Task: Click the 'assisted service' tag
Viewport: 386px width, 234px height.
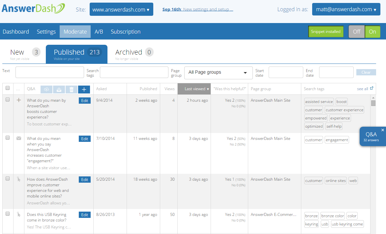Action: click(x=319, y=101)
